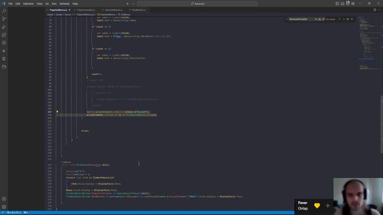Toggle Find in Selection in find widget
The height and width of the screenshot is (215, 383).
click(x=348, y=19)
